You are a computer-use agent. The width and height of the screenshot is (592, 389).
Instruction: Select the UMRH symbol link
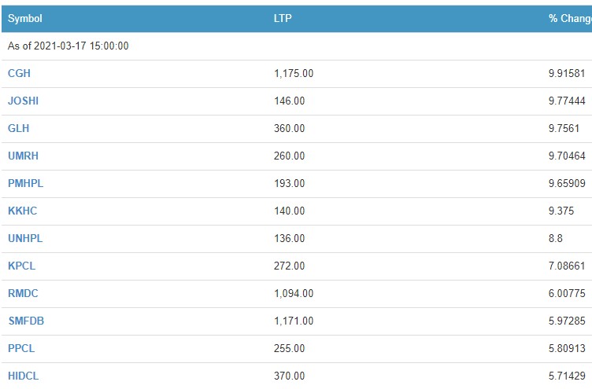pos(22,156)
